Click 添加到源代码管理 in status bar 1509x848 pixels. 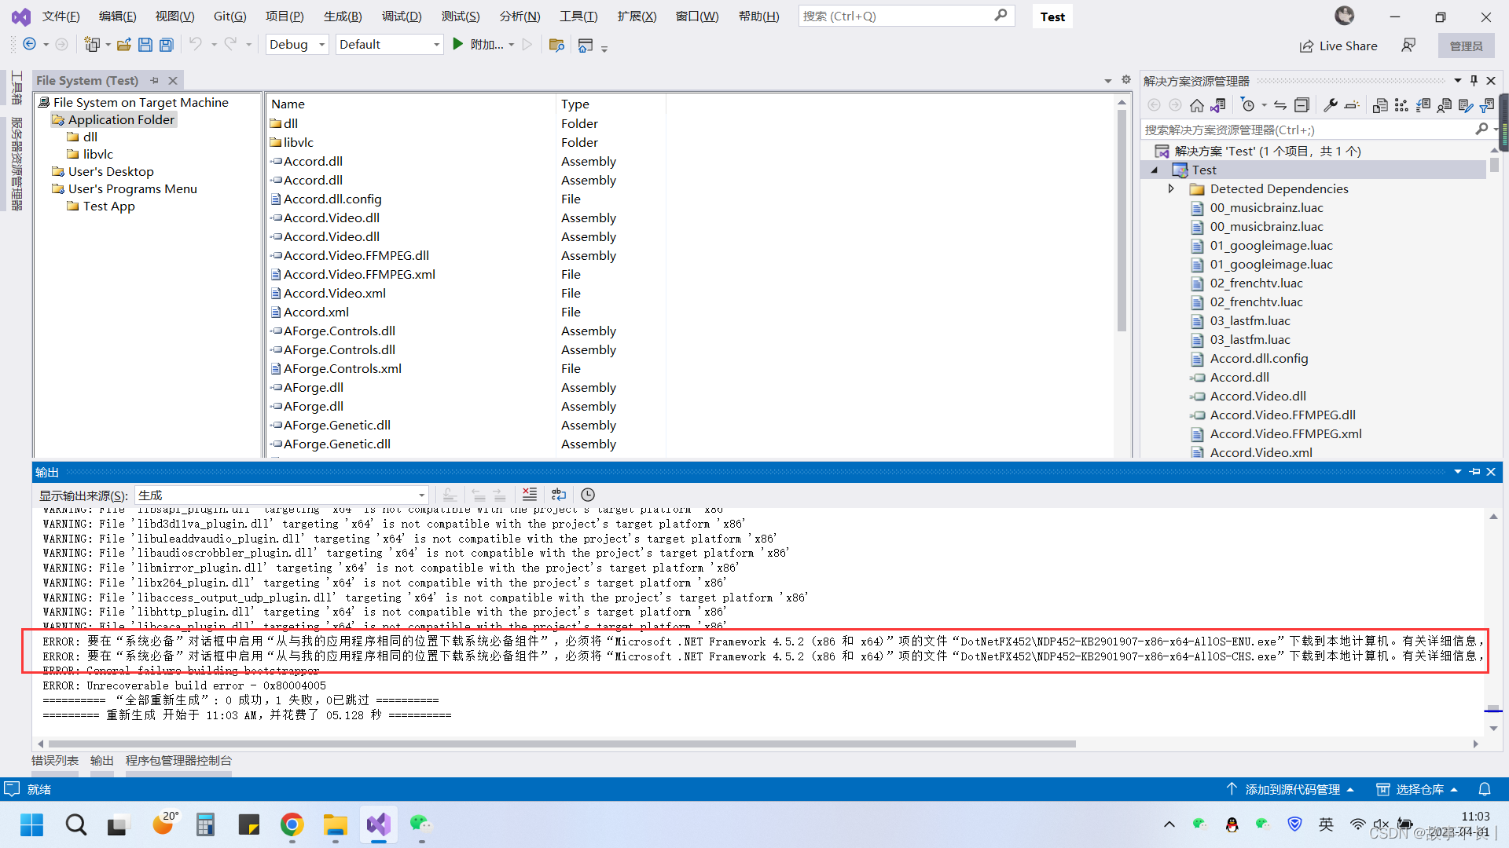[x=1291, y=789]
